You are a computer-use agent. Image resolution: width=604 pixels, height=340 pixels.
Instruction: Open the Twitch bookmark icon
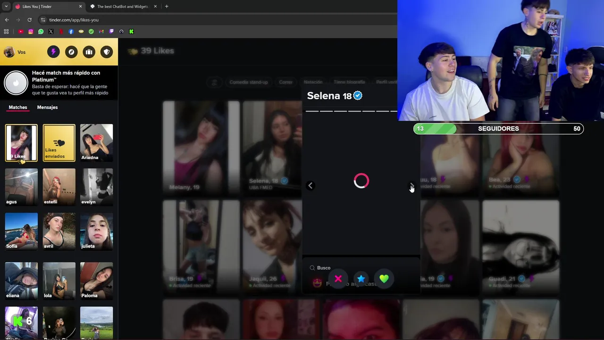[111, 32]
